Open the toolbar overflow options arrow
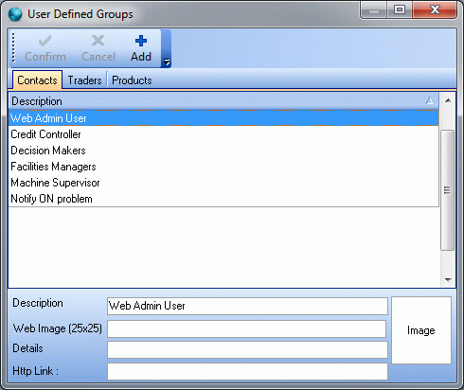 click(167, 62)
